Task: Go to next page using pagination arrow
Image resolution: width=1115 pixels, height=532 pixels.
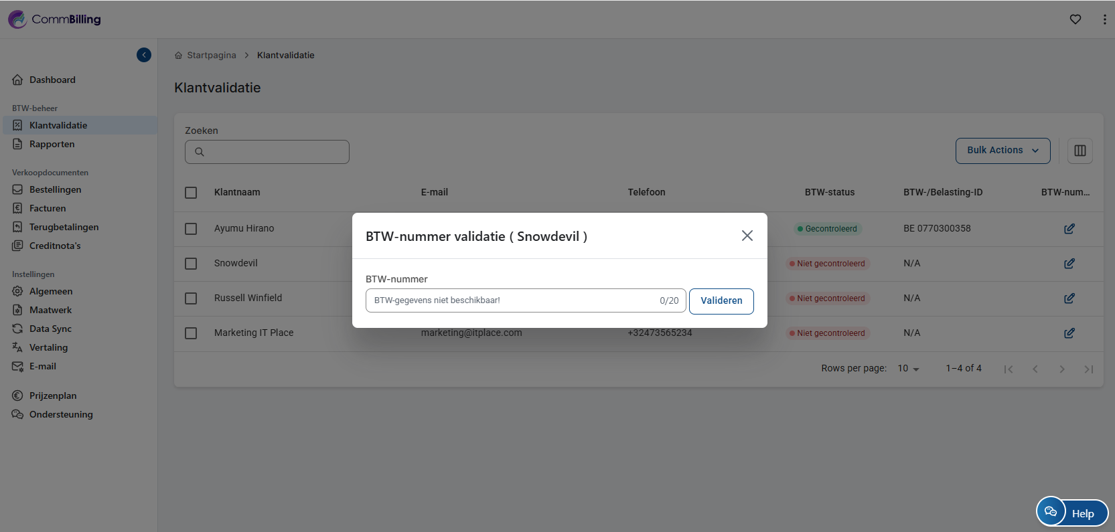Action: (1061, 369)
